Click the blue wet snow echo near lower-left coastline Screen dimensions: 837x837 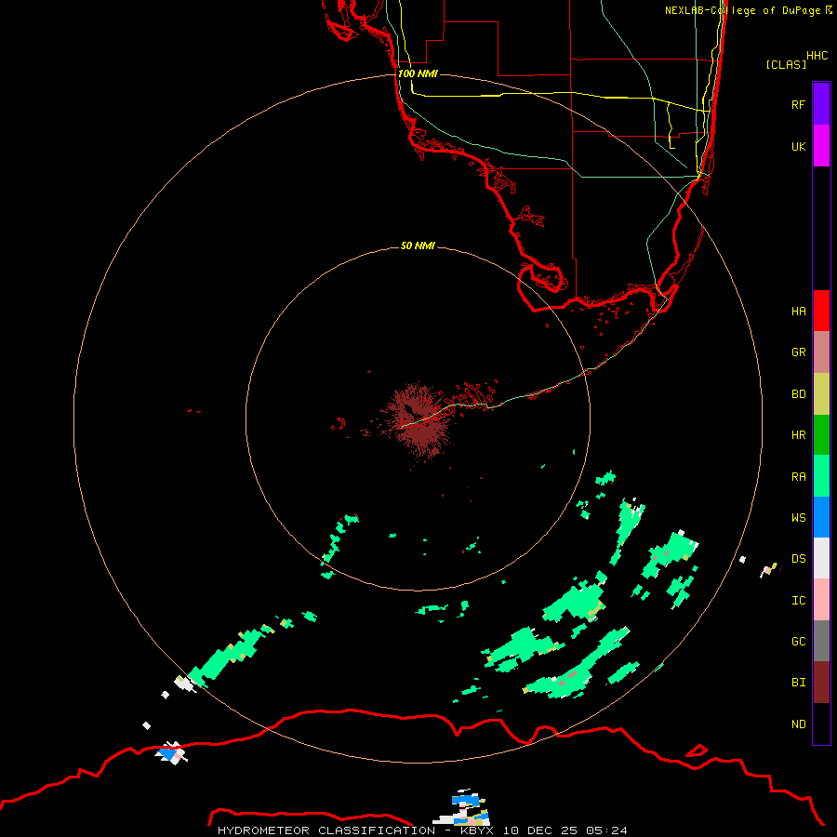coord(169,753)
